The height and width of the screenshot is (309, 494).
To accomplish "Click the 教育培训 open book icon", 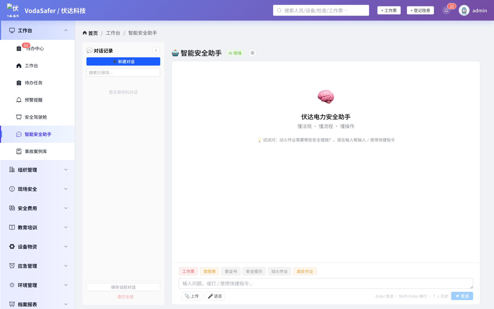I will [x=12, y=227].
